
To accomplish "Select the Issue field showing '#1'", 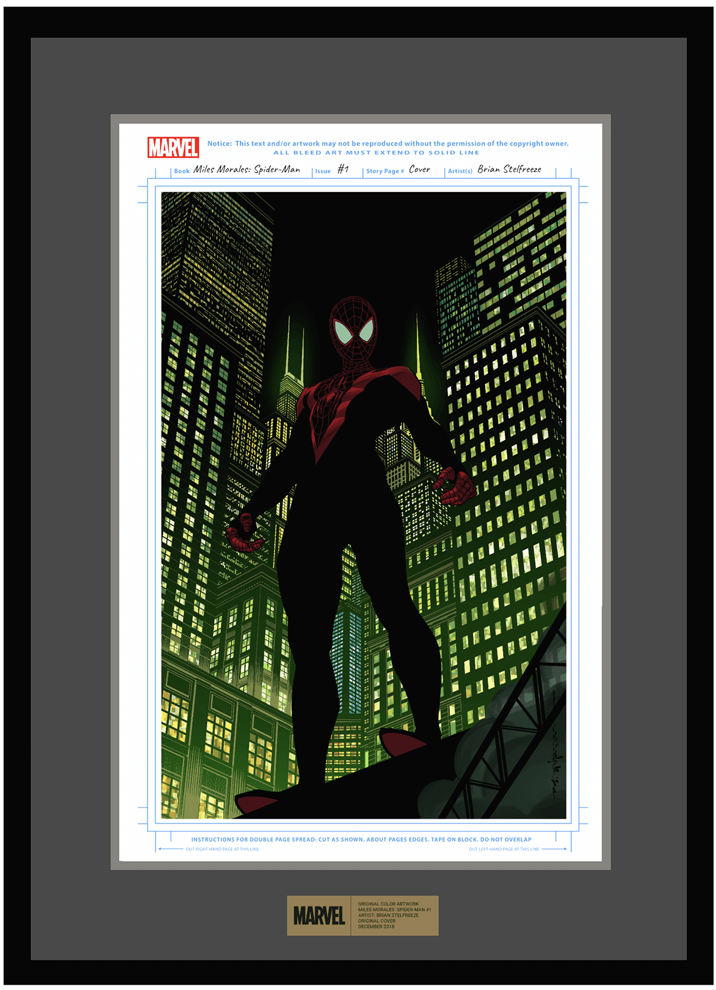I will [x=342, y=169].
